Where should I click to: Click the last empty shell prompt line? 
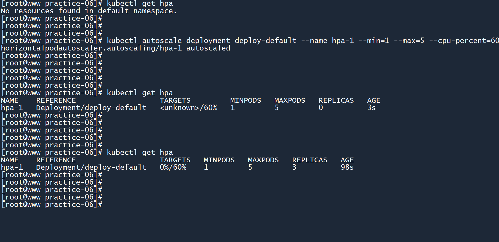pyautogui.click(x=52, y=205)
